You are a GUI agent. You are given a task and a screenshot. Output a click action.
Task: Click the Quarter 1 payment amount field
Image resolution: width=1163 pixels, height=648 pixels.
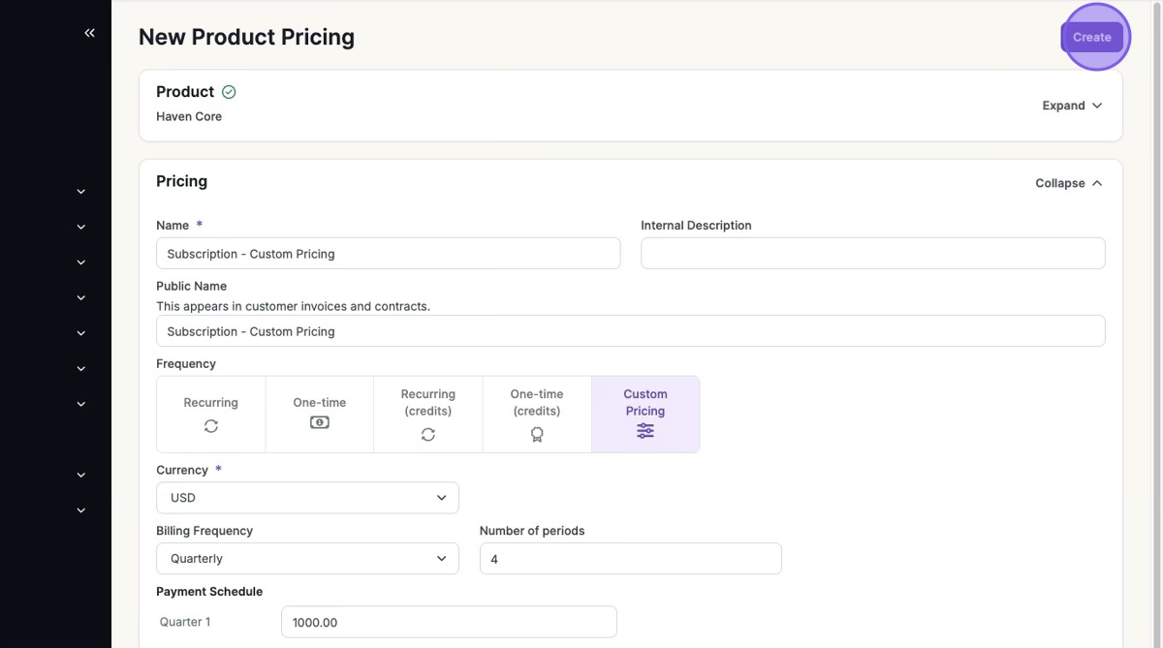448,622
